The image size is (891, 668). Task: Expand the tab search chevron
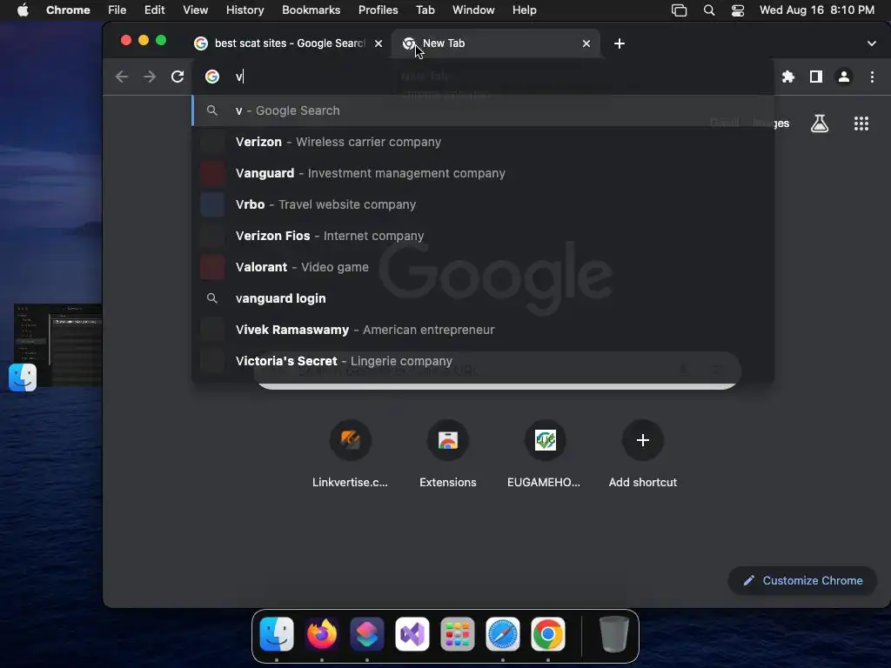tap(872, 43)
